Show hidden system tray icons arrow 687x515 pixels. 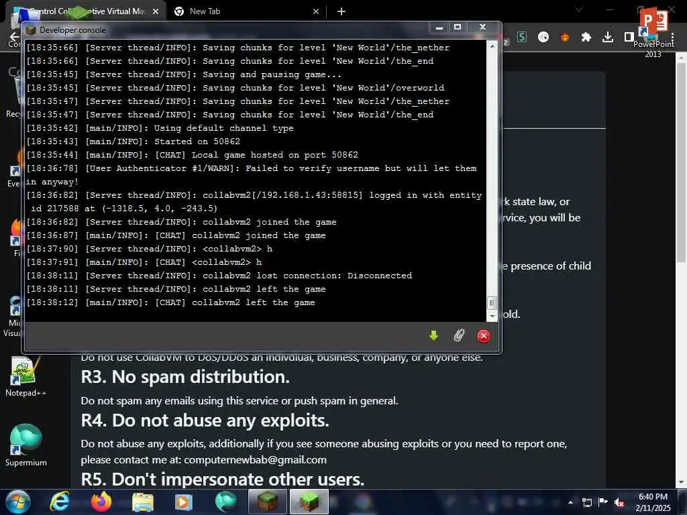pyautogui.click(x=570, y=503)
